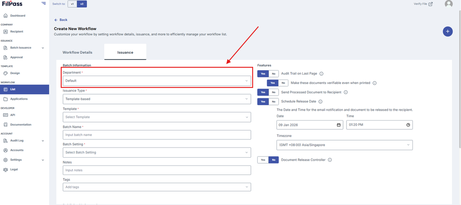Select the Issuance tab
This screenshot has height=205, width=461.
pyautogui.click(x=125, y=52)
